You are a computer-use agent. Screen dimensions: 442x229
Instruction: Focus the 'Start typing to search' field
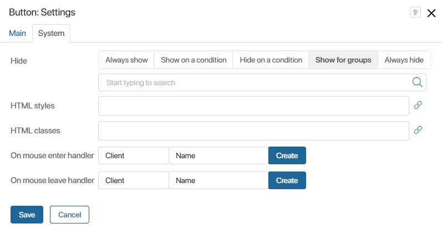(x=253, y=82)
